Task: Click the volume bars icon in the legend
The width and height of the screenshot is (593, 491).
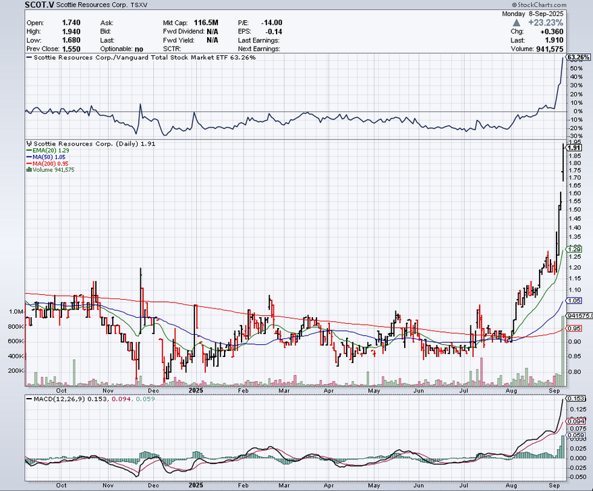Action: tap(28, 170)
